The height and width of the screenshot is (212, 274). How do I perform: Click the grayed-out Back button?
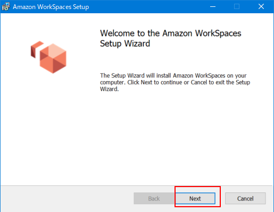pyautogui.click(x=154, y=198)
